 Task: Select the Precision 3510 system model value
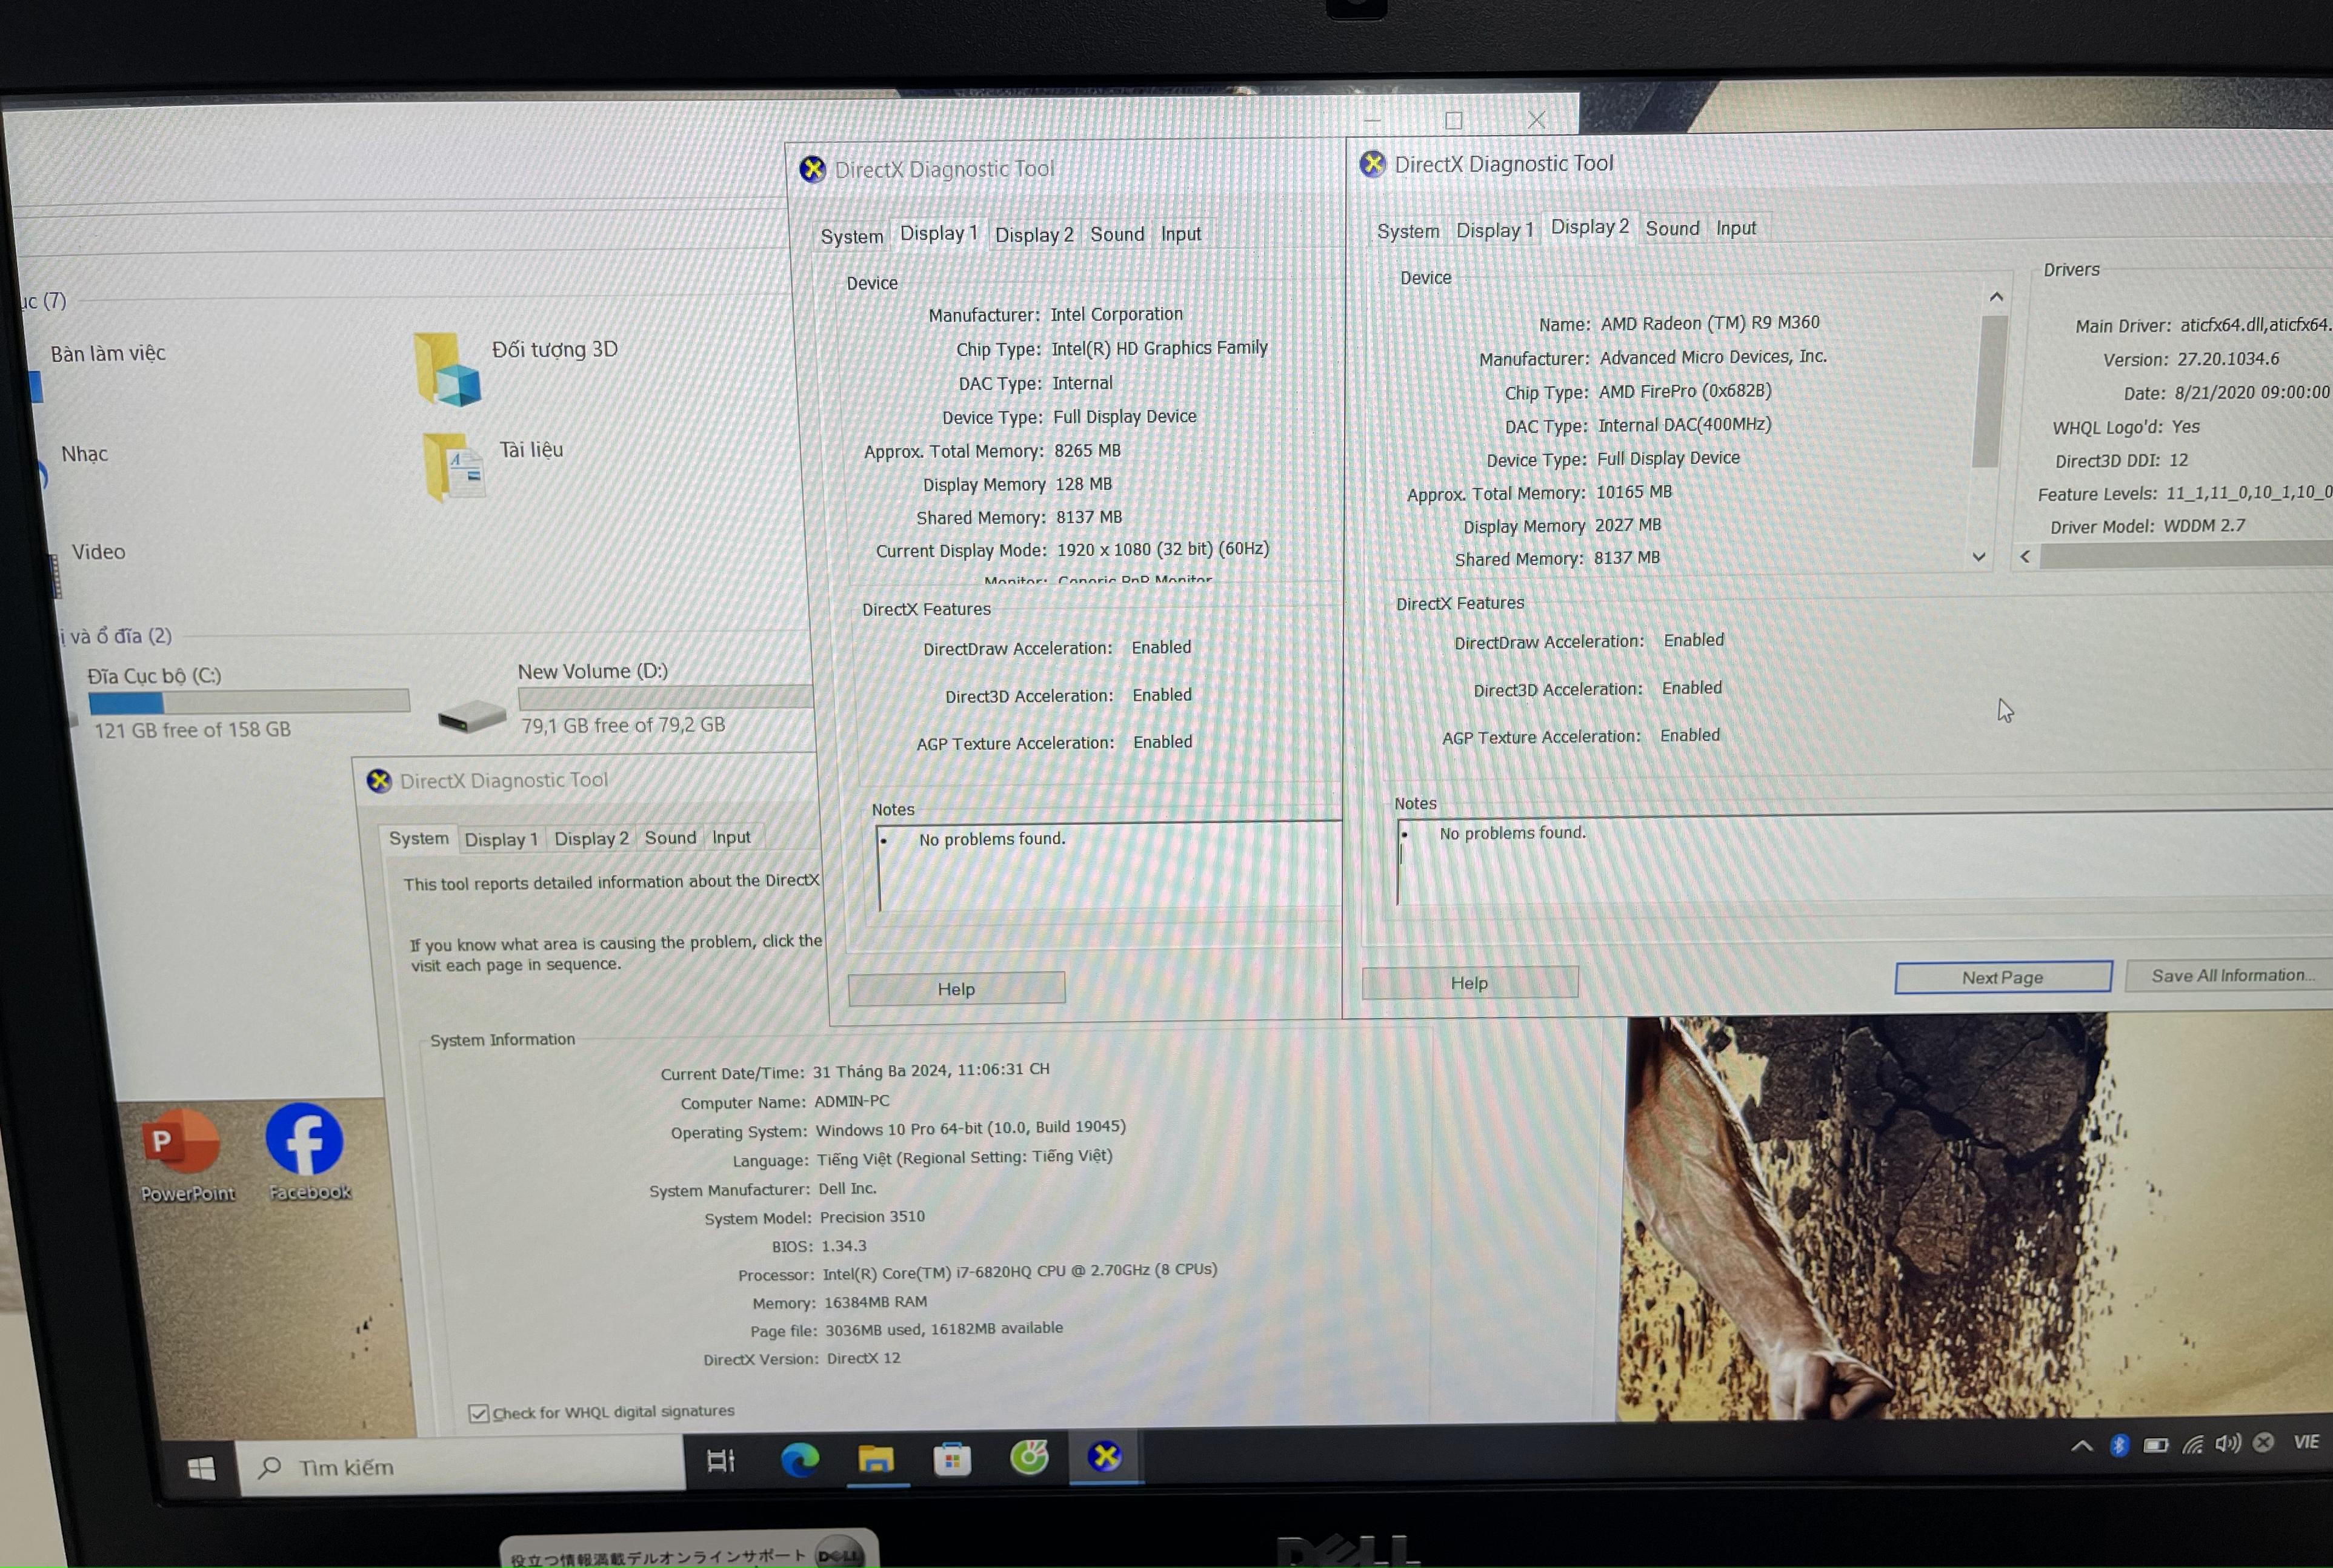pyautogui.click(x=873, y=1217)
